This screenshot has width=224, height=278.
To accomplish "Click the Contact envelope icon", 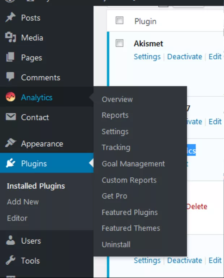I will point(10,117).
